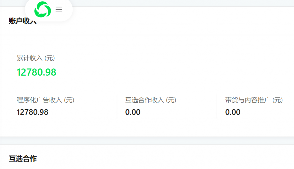Click the 程序化广告收入 (元) label
This screenshot has width=294, height=169.
(45, 101)
